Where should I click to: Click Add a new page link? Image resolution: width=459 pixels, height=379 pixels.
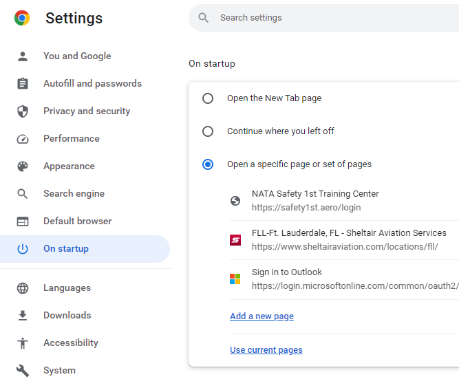(x=261, y=316)
